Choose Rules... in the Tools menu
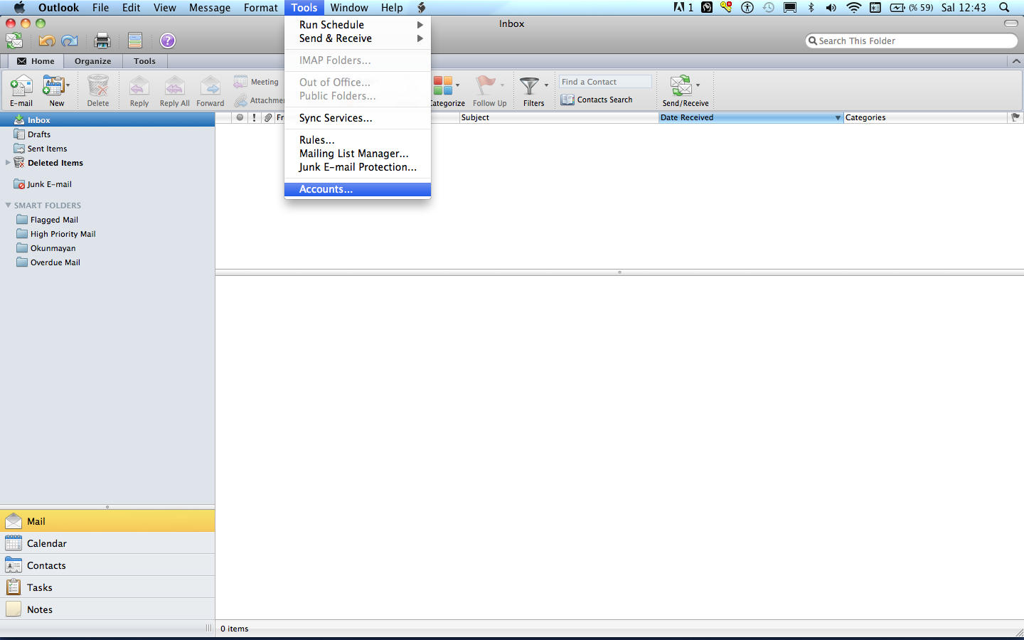Viewport: 1024px width, 640px height. [316, 140]
